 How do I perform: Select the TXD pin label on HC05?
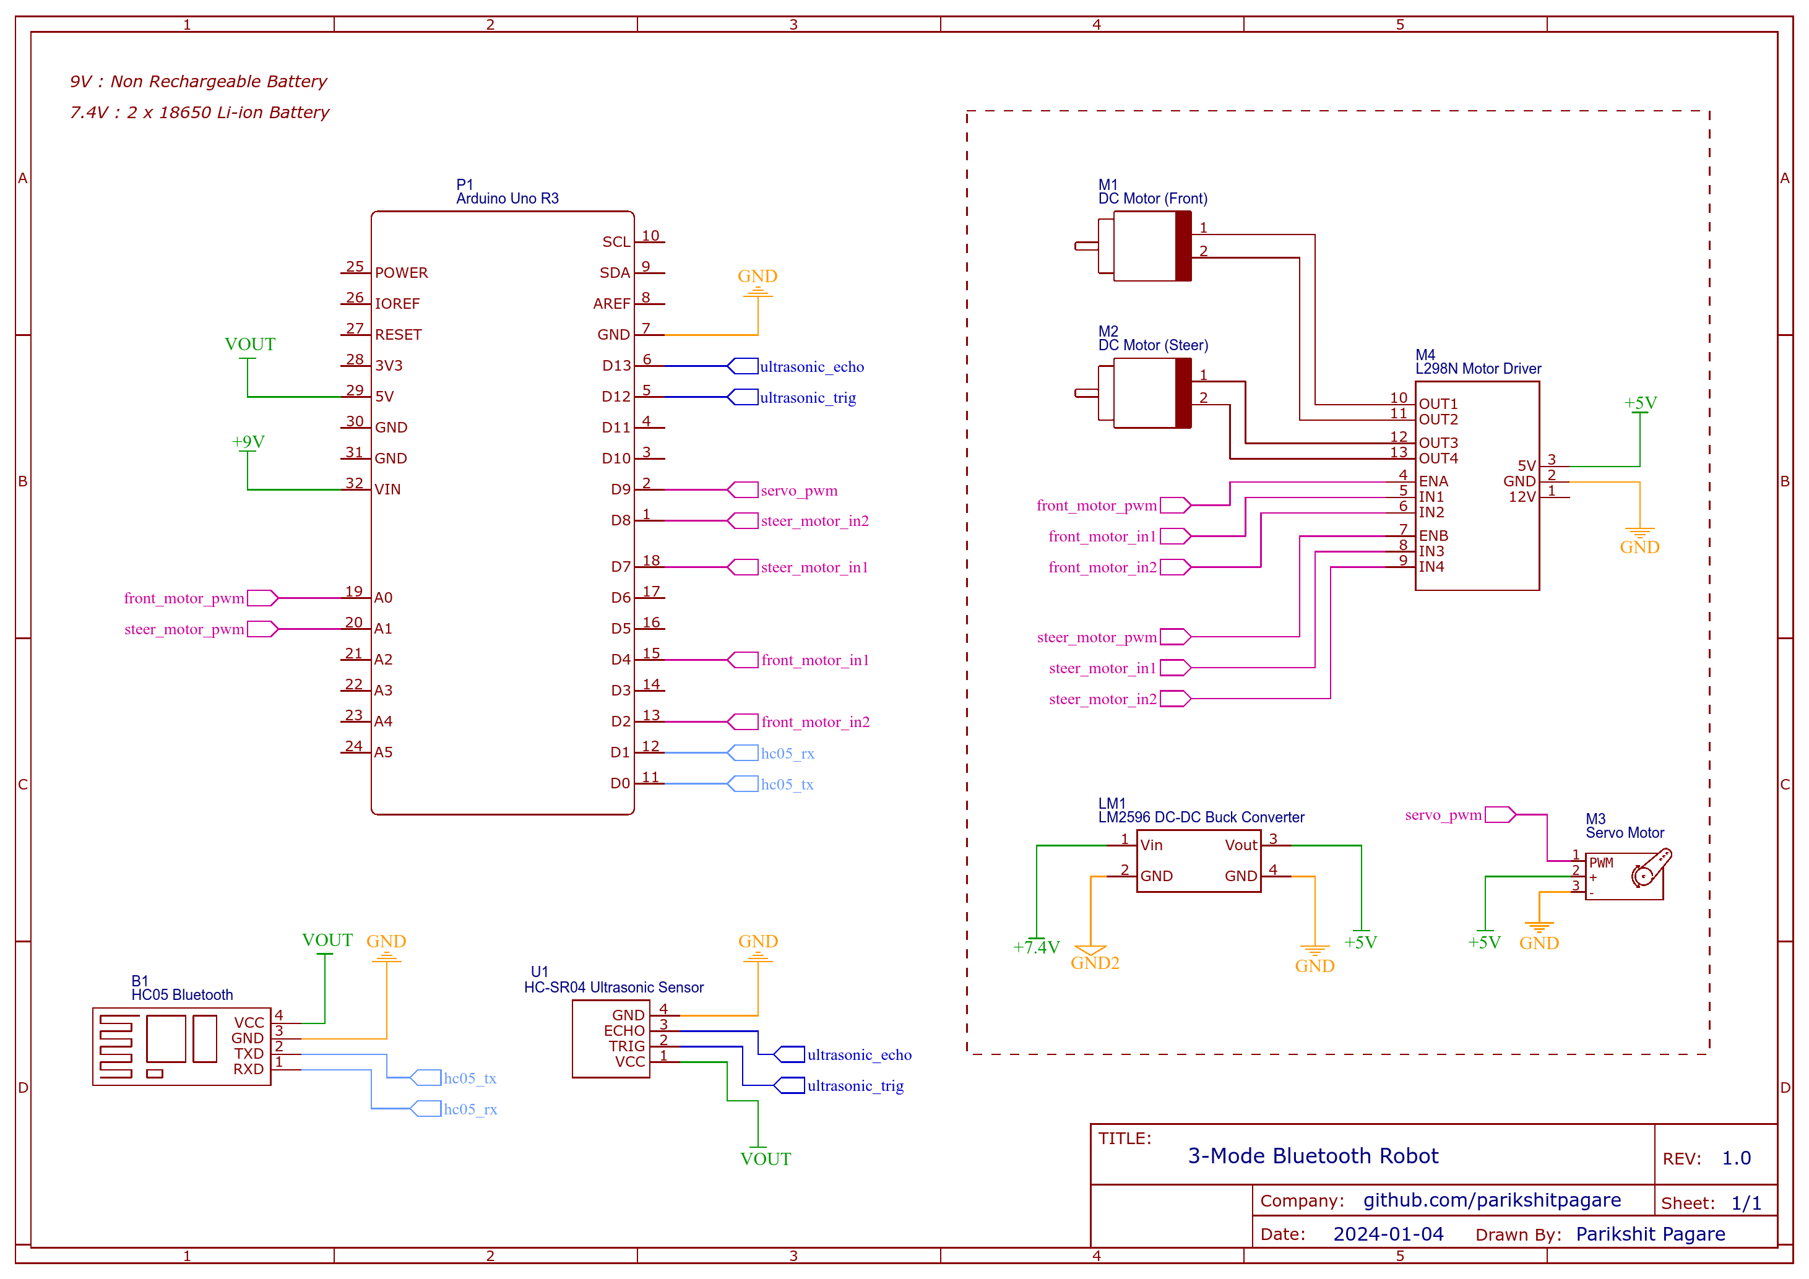[x=249, y=1054]
